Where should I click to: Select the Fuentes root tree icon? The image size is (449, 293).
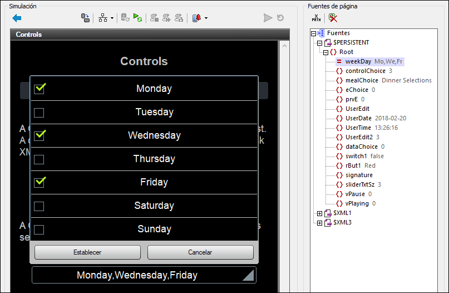(320, 33)
